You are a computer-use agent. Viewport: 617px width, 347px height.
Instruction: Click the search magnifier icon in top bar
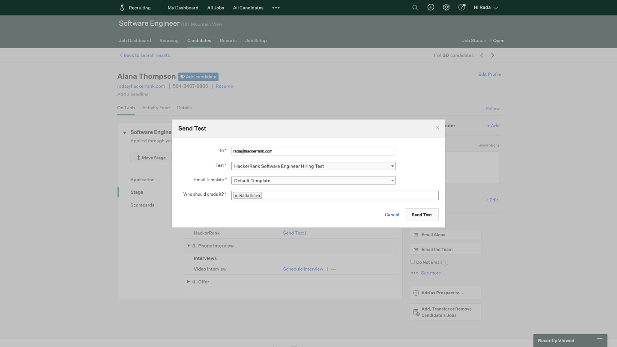(415, 8)
